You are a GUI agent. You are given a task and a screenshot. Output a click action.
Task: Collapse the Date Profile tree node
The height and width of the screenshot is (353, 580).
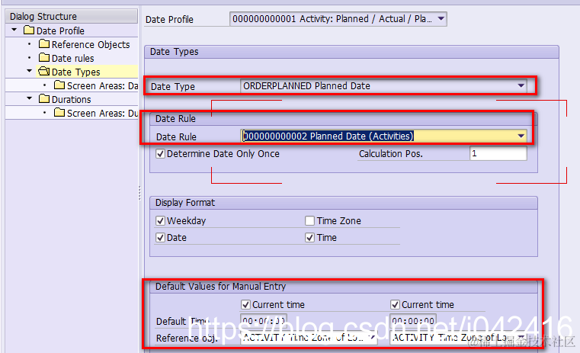pos(14,30)
